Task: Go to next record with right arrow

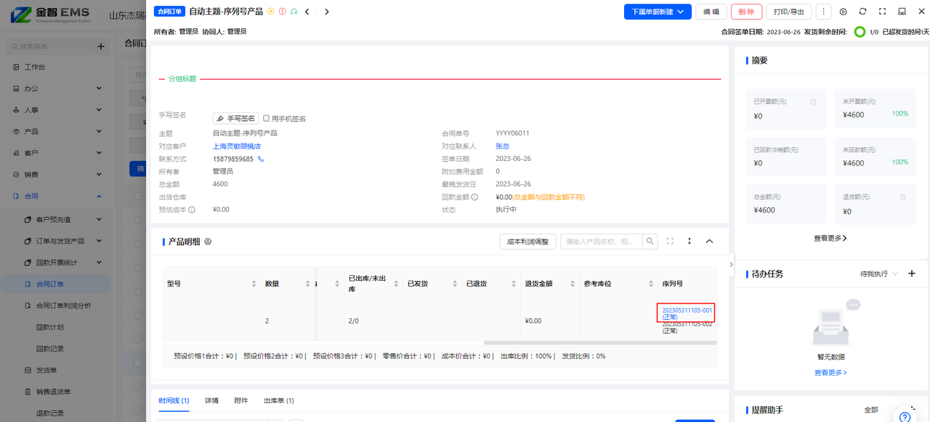Action: (327, 12)
